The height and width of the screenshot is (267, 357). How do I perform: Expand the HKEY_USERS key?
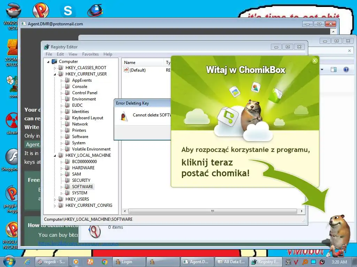[x=55, y=200]
